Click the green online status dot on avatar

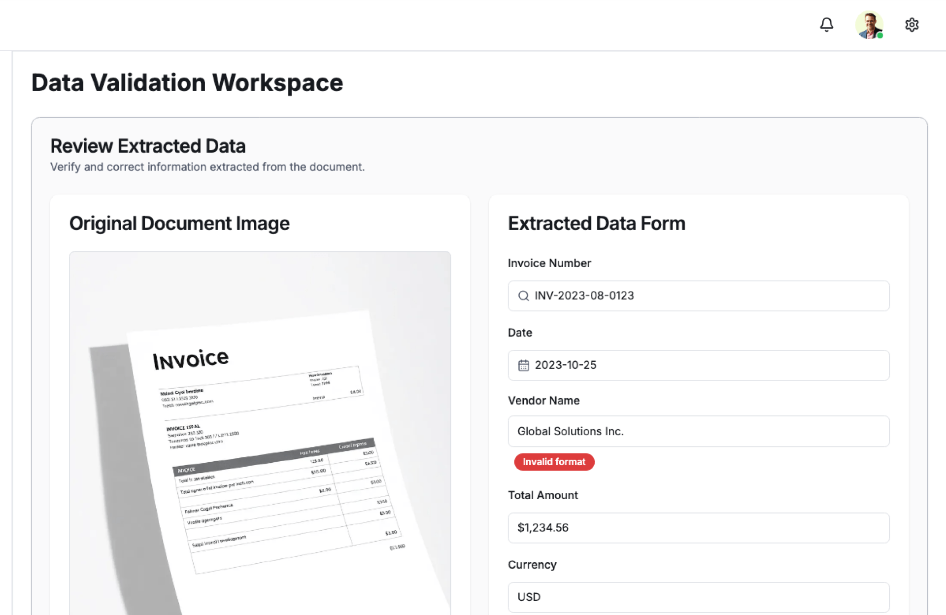pyautogui.click(x=880, y=35)
